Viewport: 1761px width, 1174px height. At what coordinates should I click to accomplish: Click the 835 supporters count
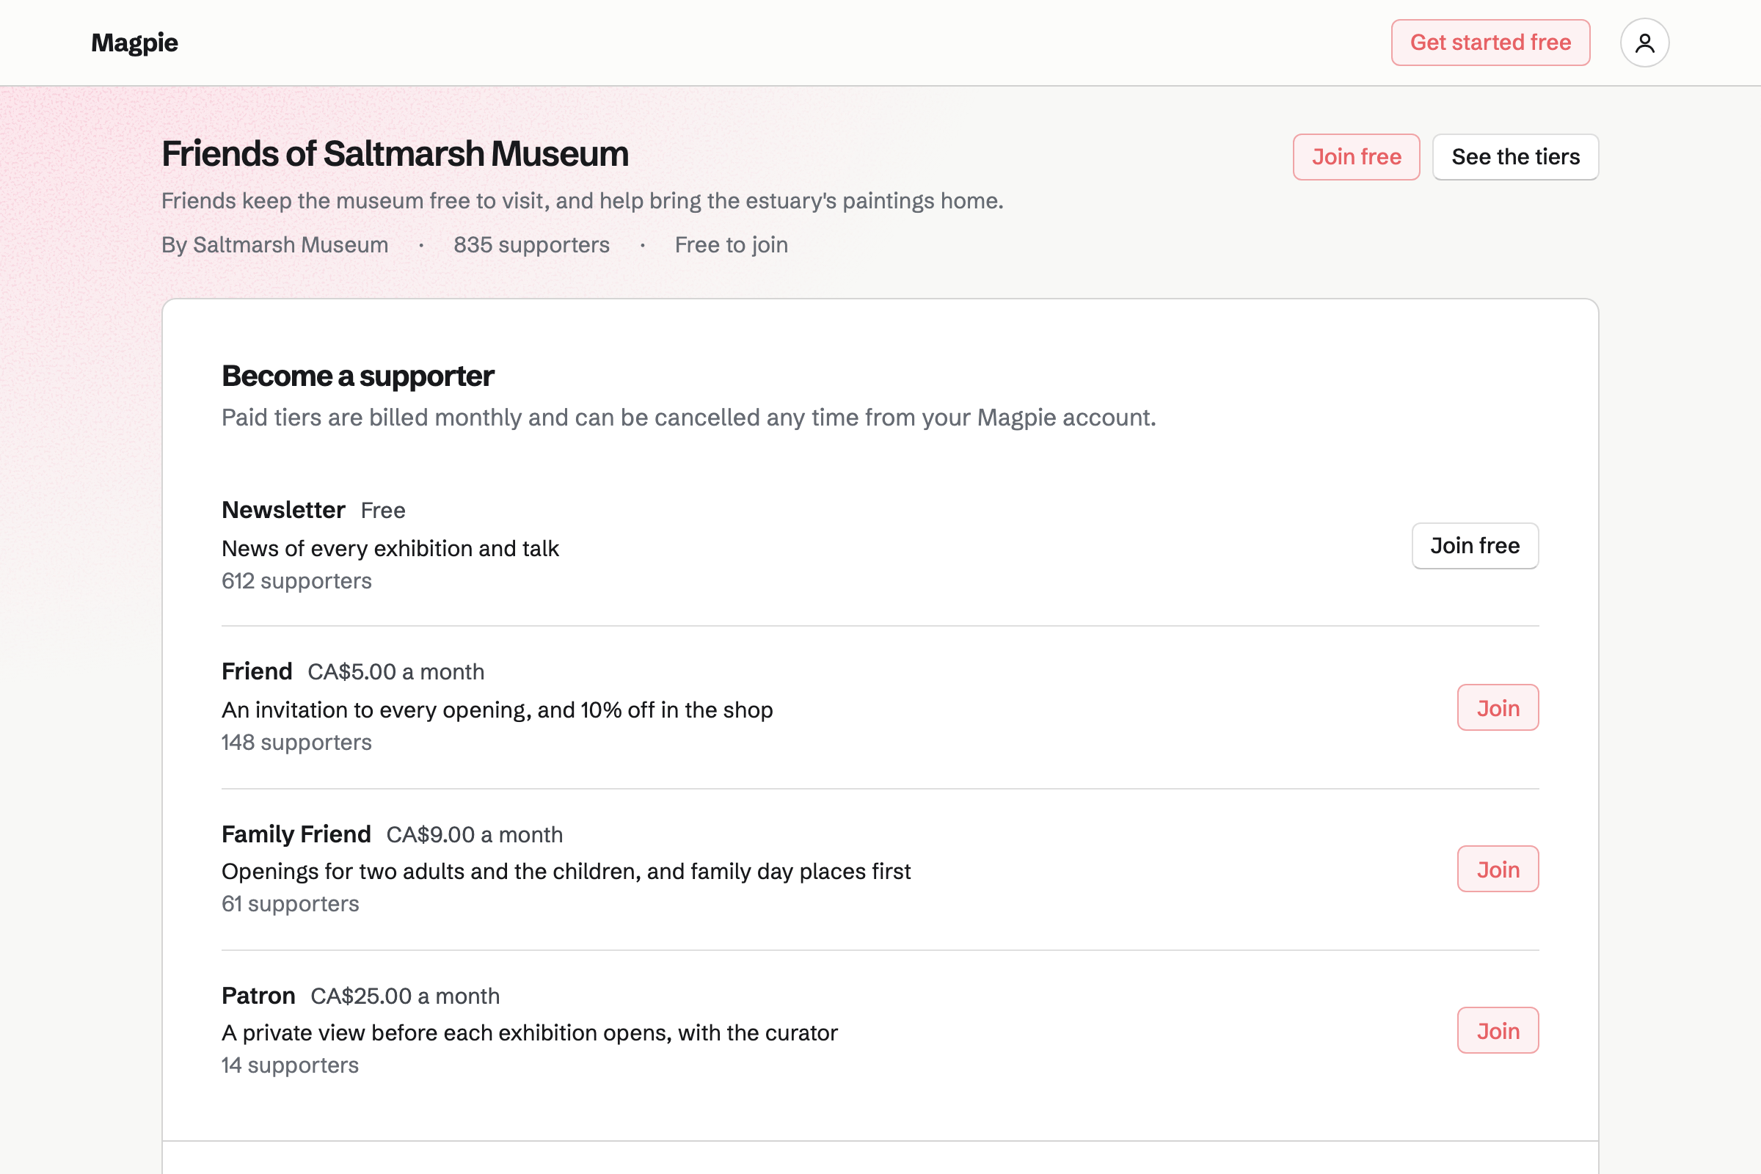tap(531, 246)
